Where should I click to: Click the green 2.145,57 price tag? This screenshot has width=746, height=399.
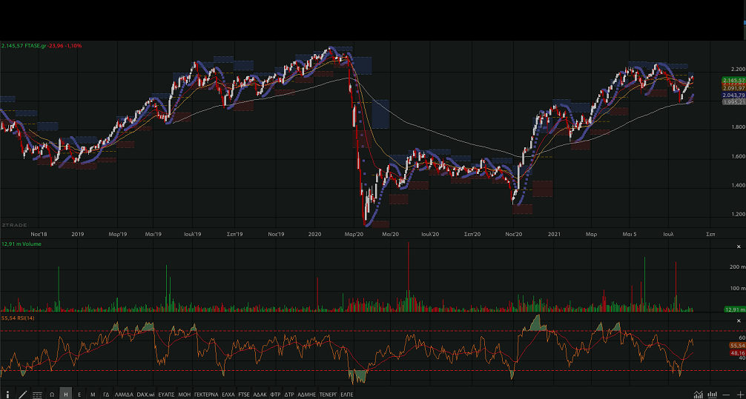click(x=733, y=80)
